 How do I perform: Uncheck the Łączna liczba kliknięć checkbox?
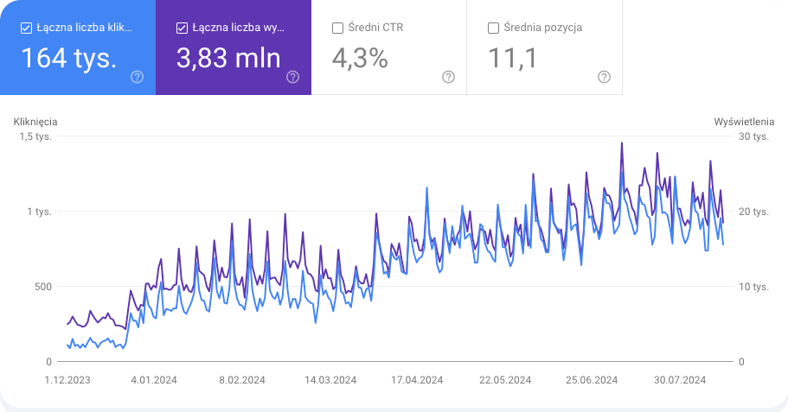coord(26,28)
